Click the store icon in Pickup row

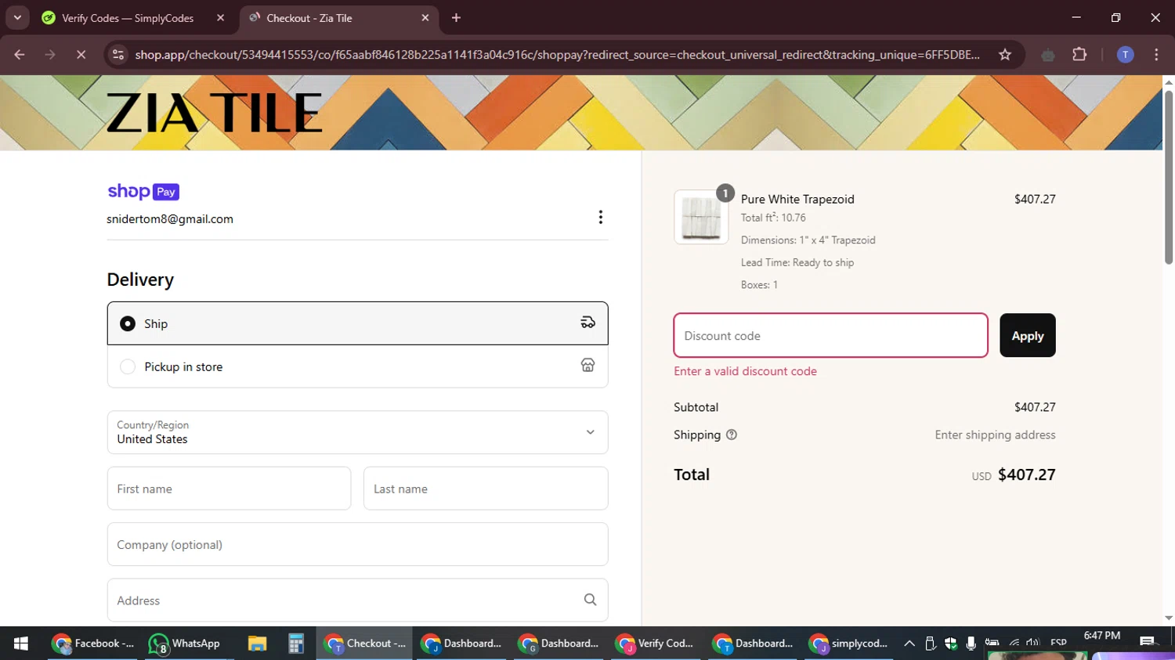point(587,366)
